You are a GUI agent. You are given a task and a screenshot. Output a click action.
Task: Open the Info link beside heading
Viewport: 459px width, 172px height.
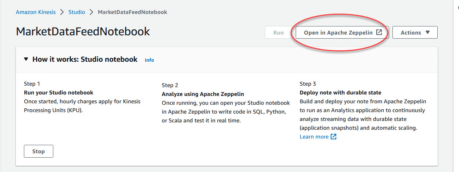click(149, 60)
